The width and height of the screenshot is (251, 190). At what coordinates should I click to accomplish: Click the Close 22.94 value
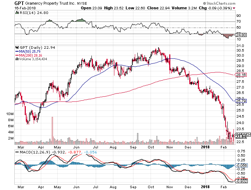pyautogui.click(x=158, y=8)
